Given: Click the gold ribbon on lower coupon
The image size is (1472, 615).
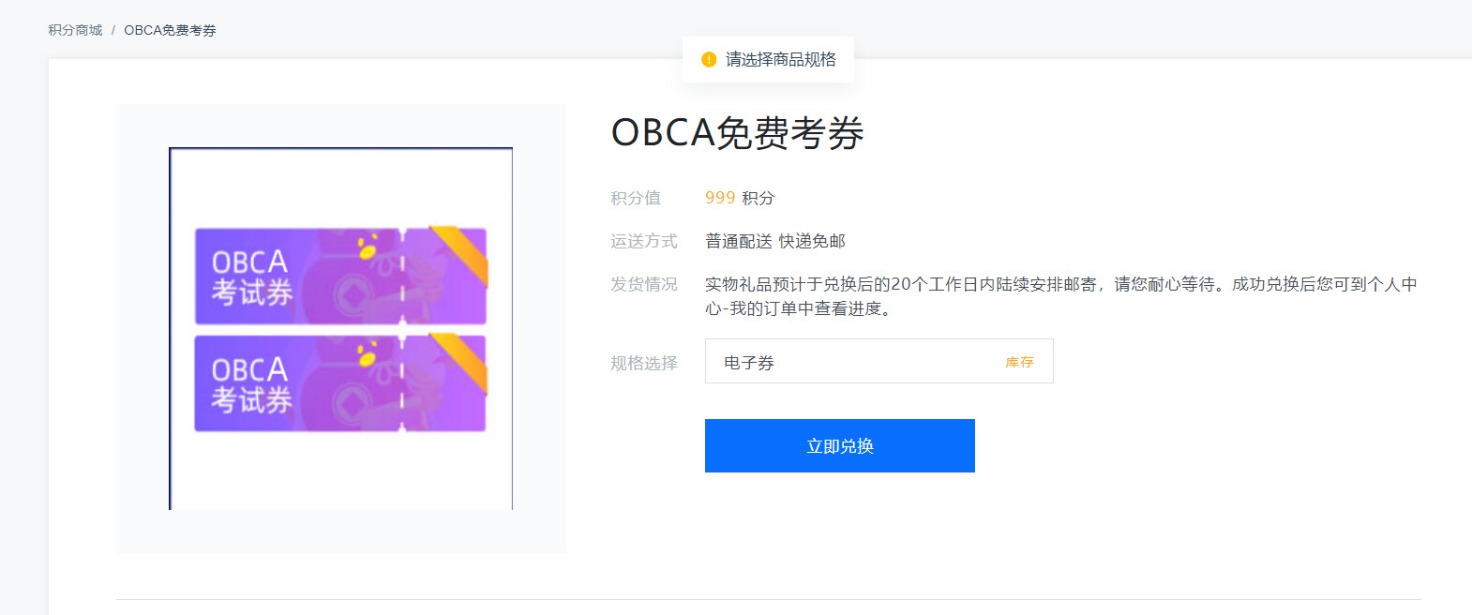Looking at the screenshot, I should pos(459,362).
